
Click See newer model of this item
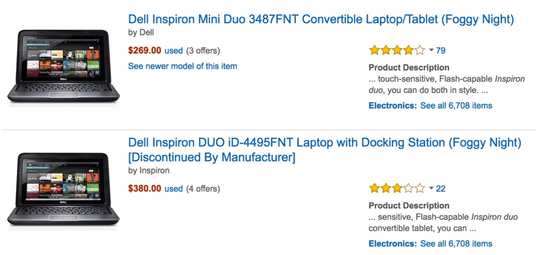click(x=183, y=66)
